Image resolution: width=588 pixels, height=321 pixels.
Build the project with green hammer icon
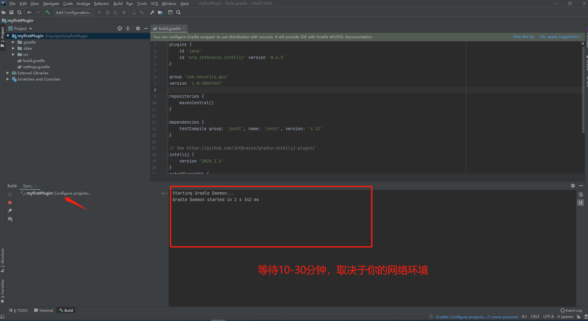tap(48, 12)
